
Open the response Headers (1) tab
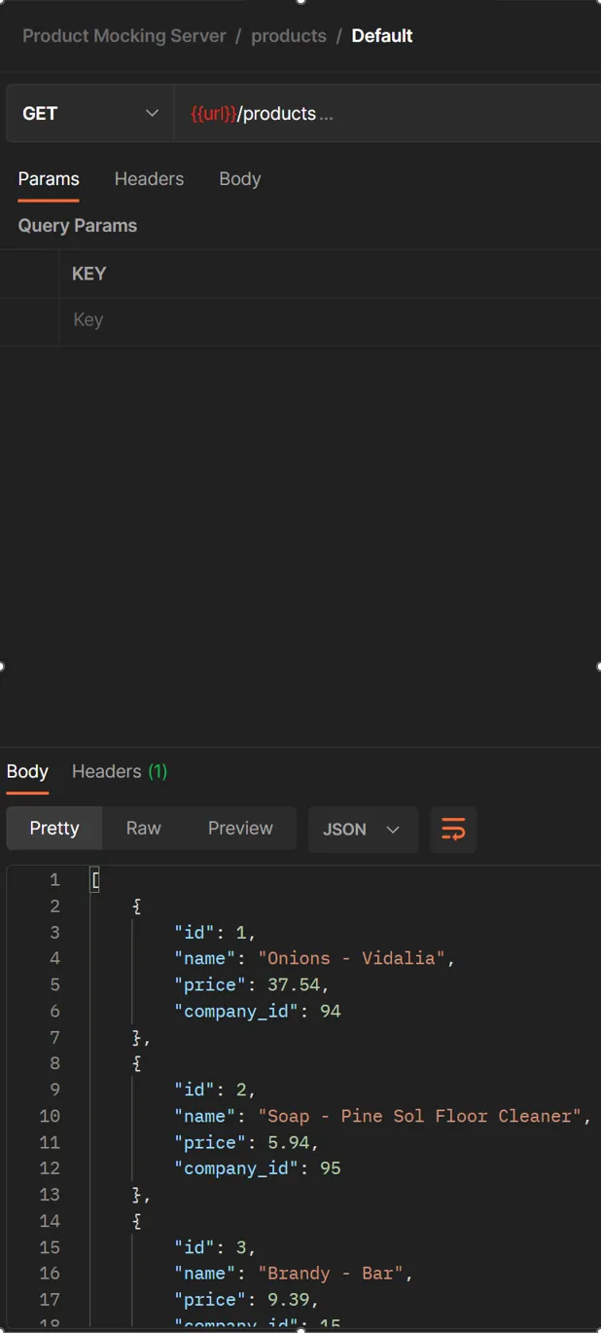pyautogui.click(x=120, y=771)
